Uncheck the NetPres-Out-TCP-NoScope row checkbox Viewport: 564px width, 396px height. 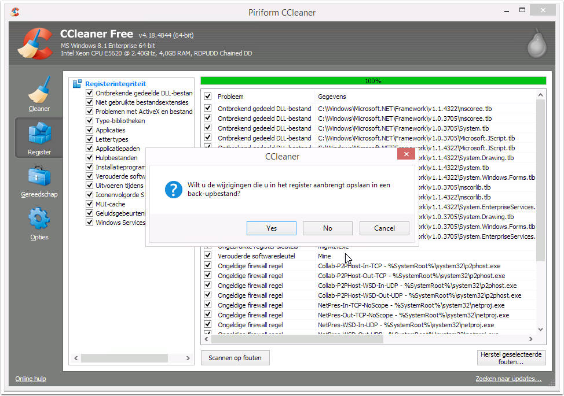pos(207,314)
